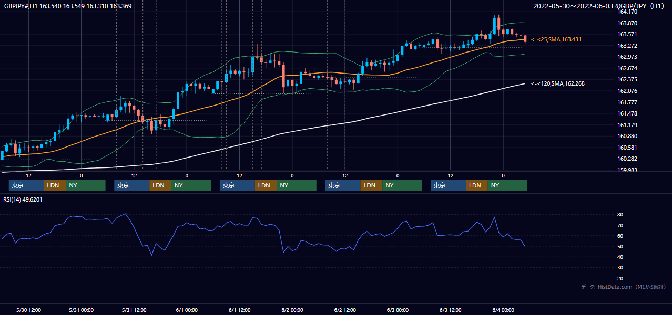Click the GBPJPY#,H1 OHLC header text
This screenshot has width=672, height=315.
tap(67, 6)
